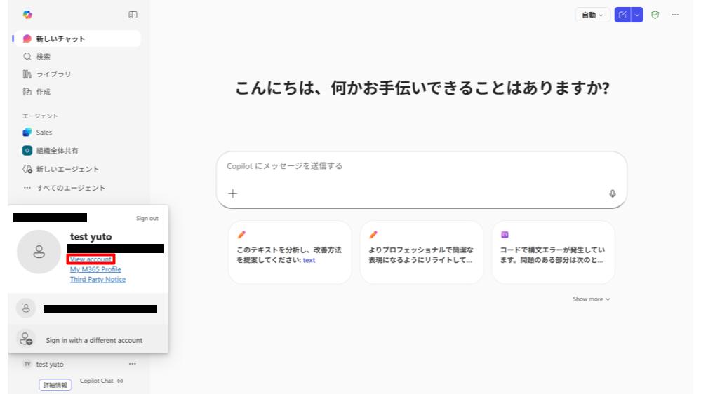701x394 pixels.
Task: Select このテキストを分析し prompt card
Action: [x=290, y=252]
